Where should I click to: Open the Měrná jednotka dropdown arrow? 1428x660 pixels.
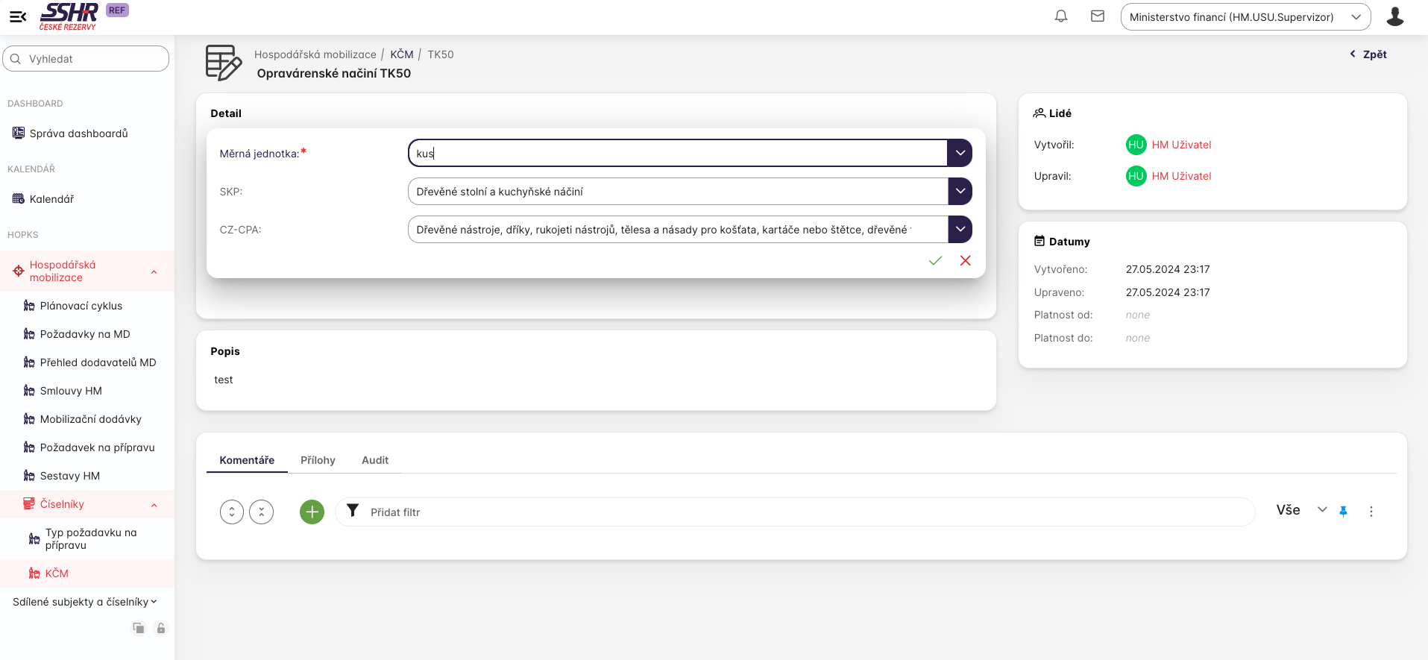pos(960,153)
